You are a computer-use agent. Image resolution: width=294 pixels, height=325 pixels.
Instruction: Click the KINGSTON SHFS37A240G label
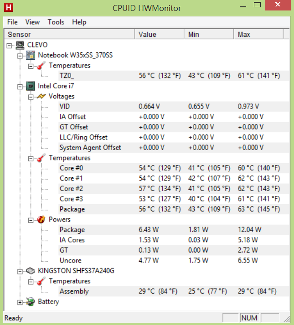pyautogui.click(x=76, y=271)
